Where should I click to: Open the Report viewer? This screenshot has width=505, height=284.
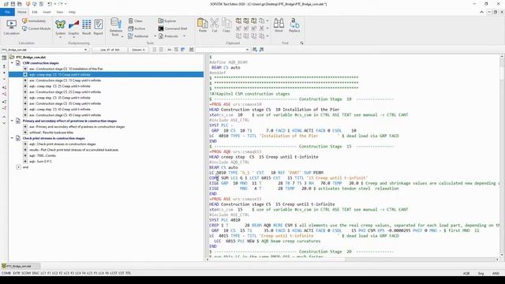[x=98, y=27]
